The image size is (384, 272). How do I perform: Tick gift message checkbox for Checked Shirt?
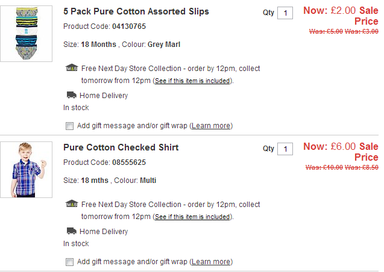coord(69,262)
